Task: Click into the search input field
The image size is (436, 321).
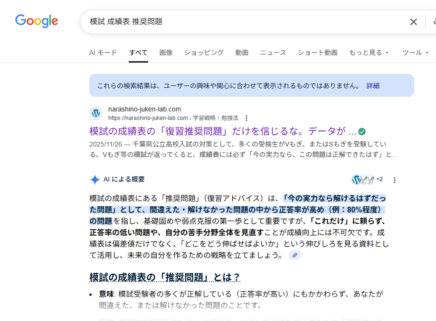Action: [237, 22]
